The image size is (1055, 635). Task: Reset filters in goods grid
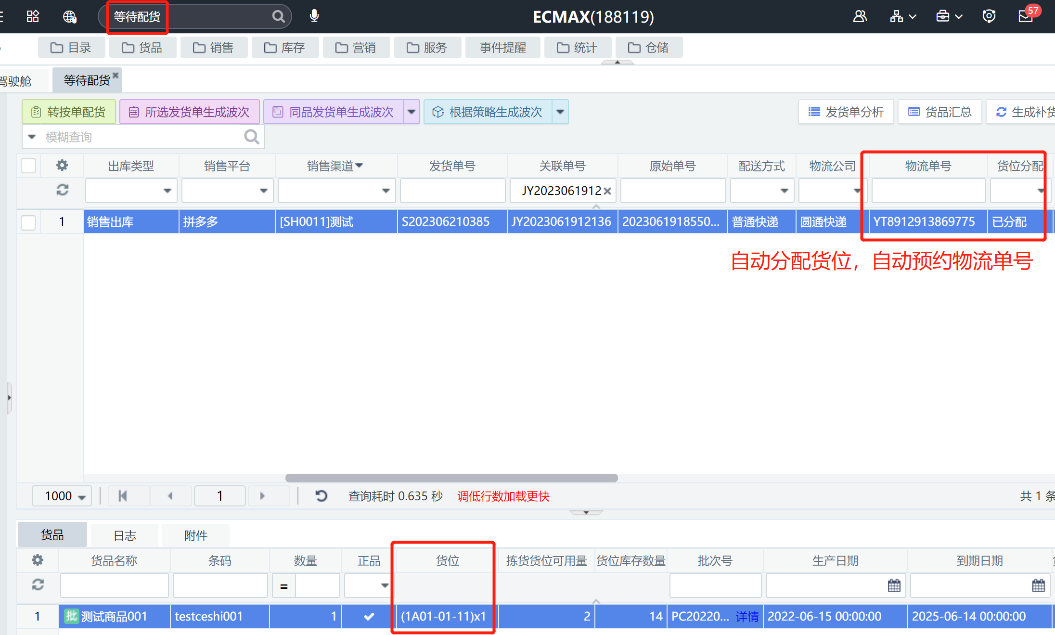[x=38, y=584]
